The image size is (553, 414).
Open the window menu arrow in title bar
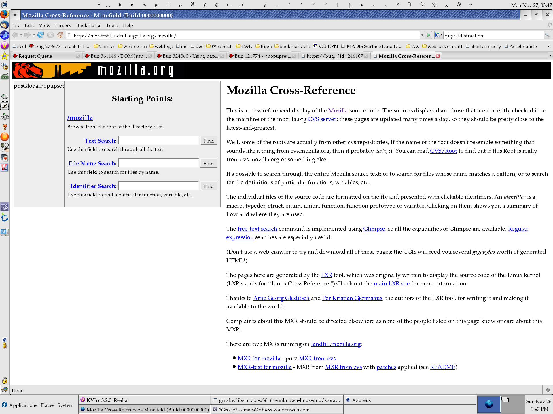click(x=15, y=15)
